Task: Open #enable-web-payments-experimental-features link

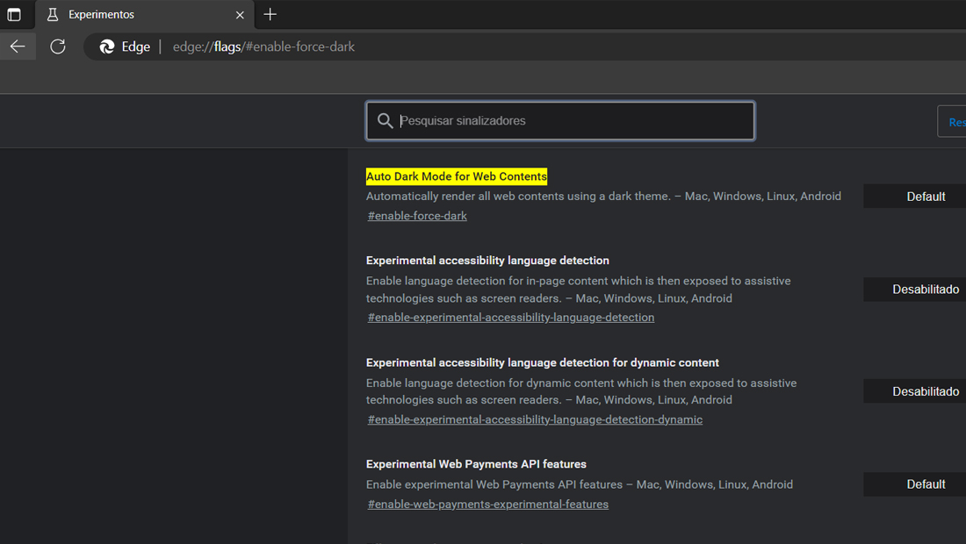Action: (488, 504)
